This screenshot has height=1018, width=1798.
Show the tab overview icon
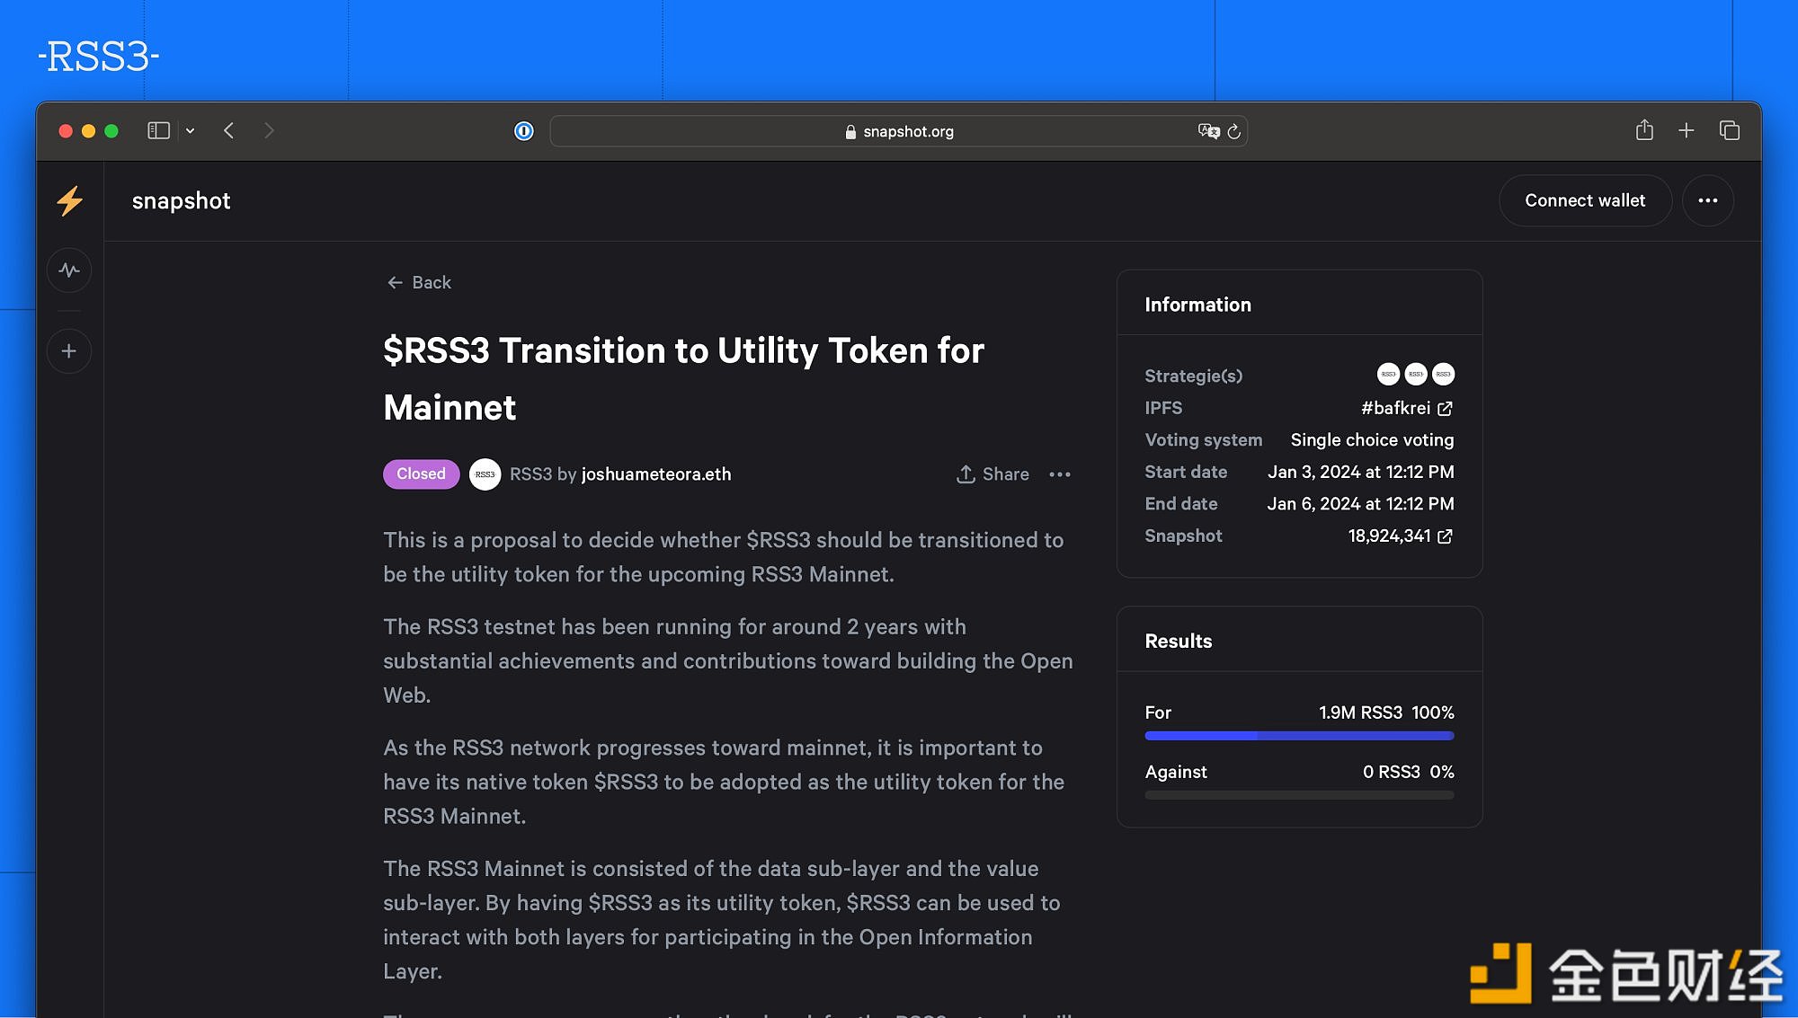1730,130
